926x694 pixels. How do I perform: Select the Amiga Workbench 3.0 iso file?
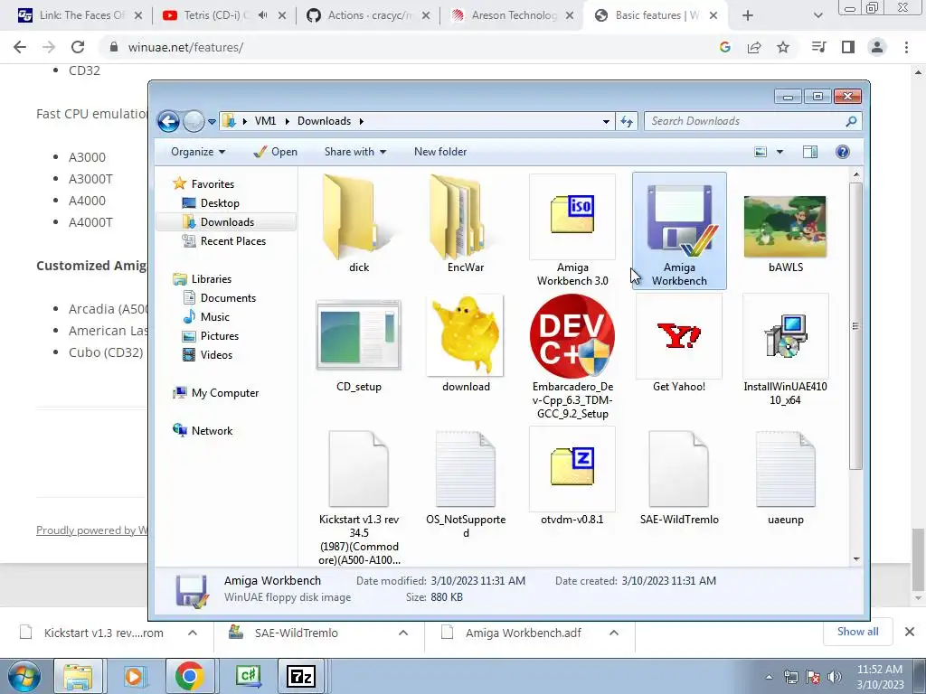click(x=572, y=230)
